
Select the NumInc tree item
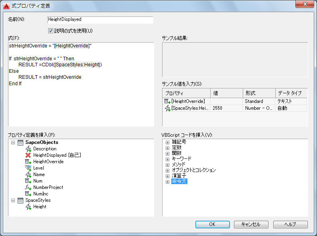click(41, 194)
